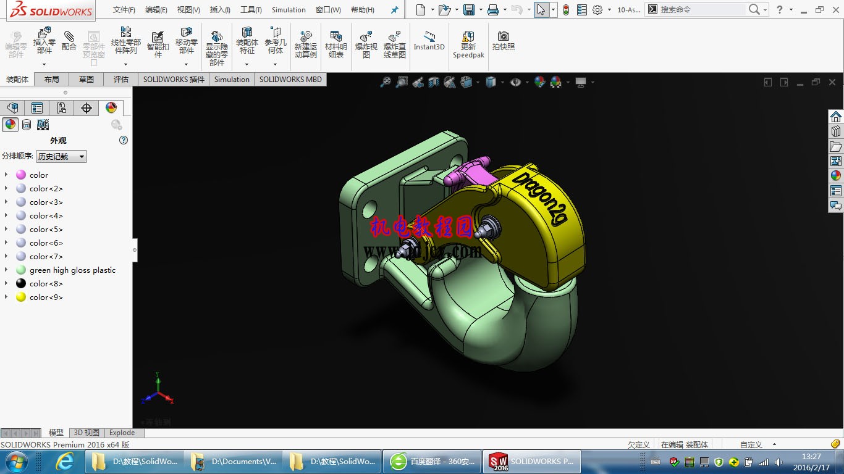Open the sort order dropdown (历史记载)
Image resolution: width=844 pixels, height=474 pixels.
[x=61, y=156]
